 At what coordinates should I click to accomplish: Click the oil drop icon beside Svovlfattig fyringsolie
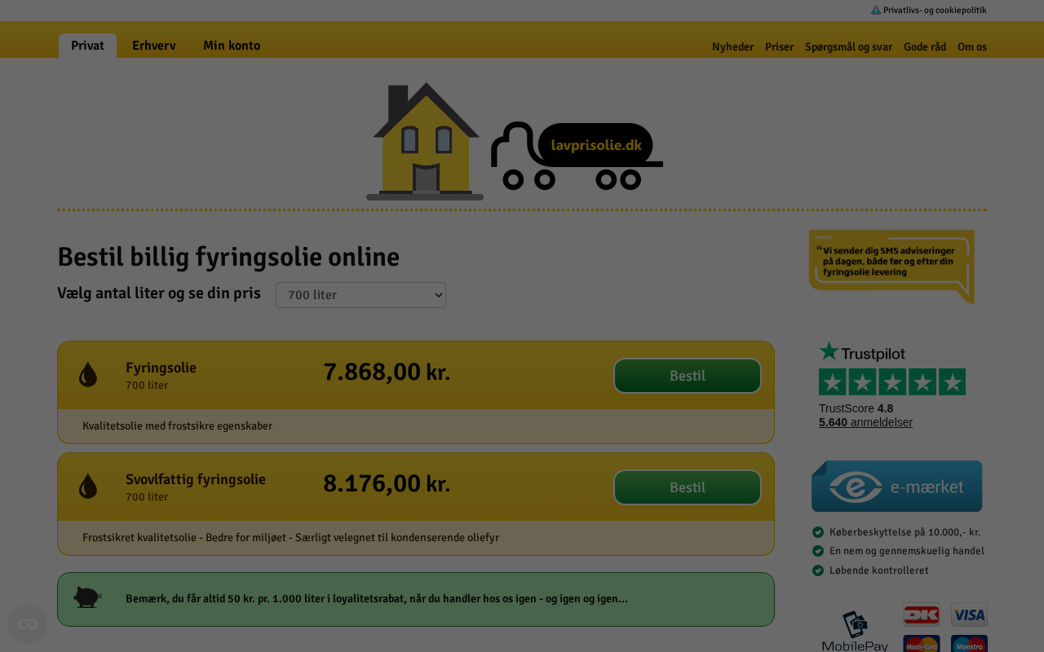coord(88,486)
